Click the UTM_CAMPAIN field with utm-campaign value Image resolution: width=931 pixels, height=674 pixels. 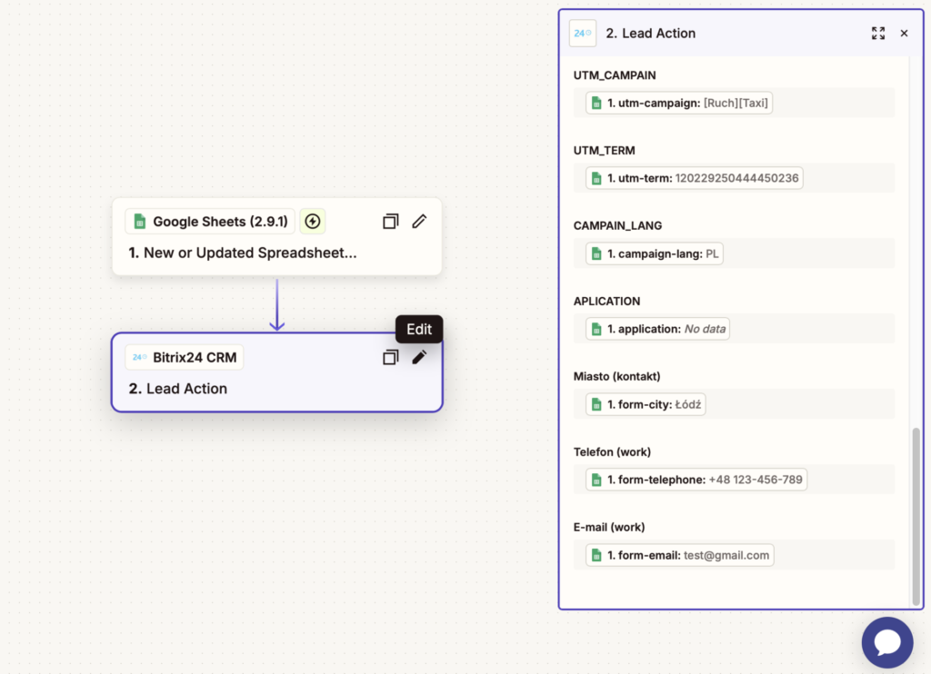[679, 103]
